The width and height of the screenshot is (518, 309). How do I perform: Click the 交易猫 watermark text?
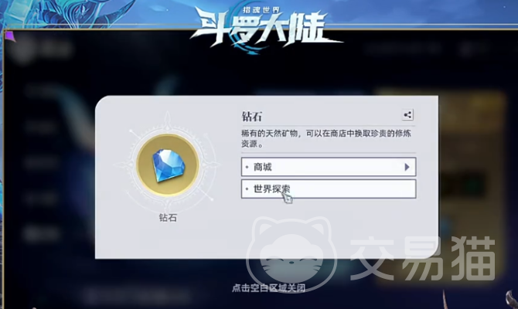click(423, 258)
